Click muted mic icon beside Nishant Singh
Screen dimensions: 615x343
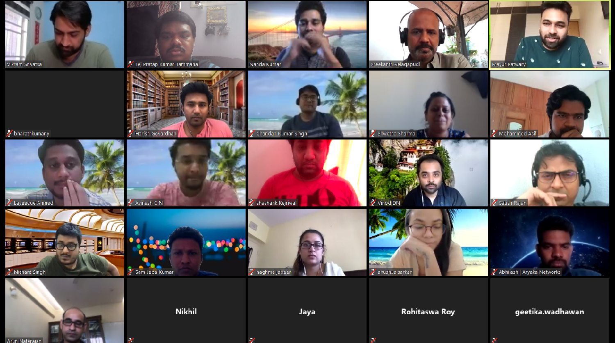pyautogui.click(x=9, y=272)
